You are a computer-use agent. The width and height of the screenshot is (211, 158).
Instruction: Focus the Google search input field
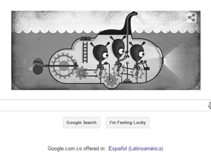(x=104, y=106)
